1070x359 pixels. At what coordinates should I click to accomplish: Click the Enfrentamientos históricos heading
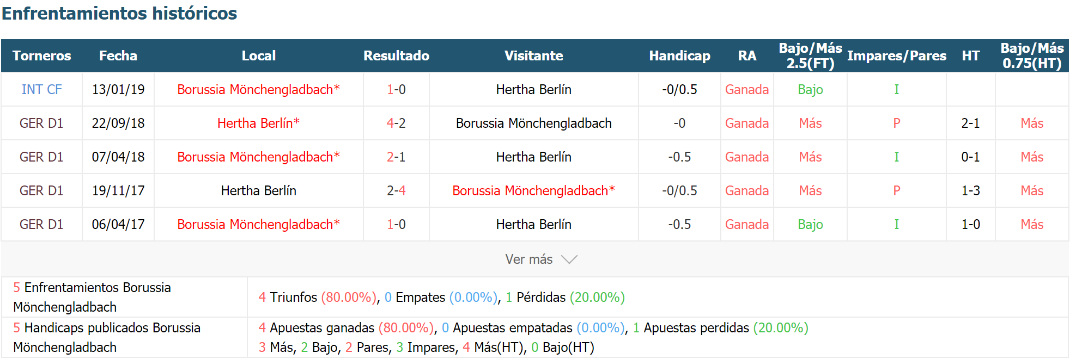point(119,13)
